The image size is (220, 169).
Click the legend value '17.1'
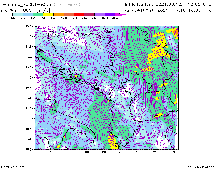pos(74,18)
